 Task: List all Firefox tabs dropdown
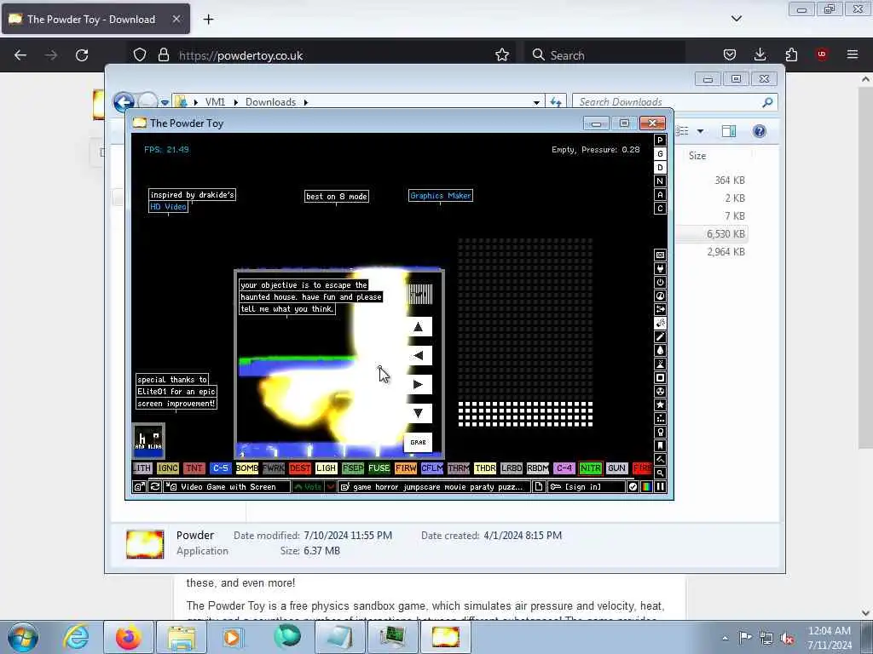click(x=736, y=19)
